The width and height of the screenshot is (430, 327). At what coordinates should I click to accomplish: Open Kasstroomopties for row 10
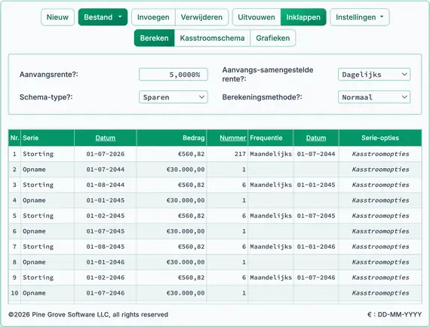[380, 293]
